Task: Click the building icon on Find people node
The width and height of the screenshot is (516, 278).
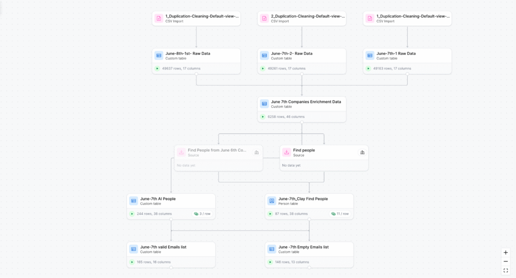Action: (x=362, y=152)
